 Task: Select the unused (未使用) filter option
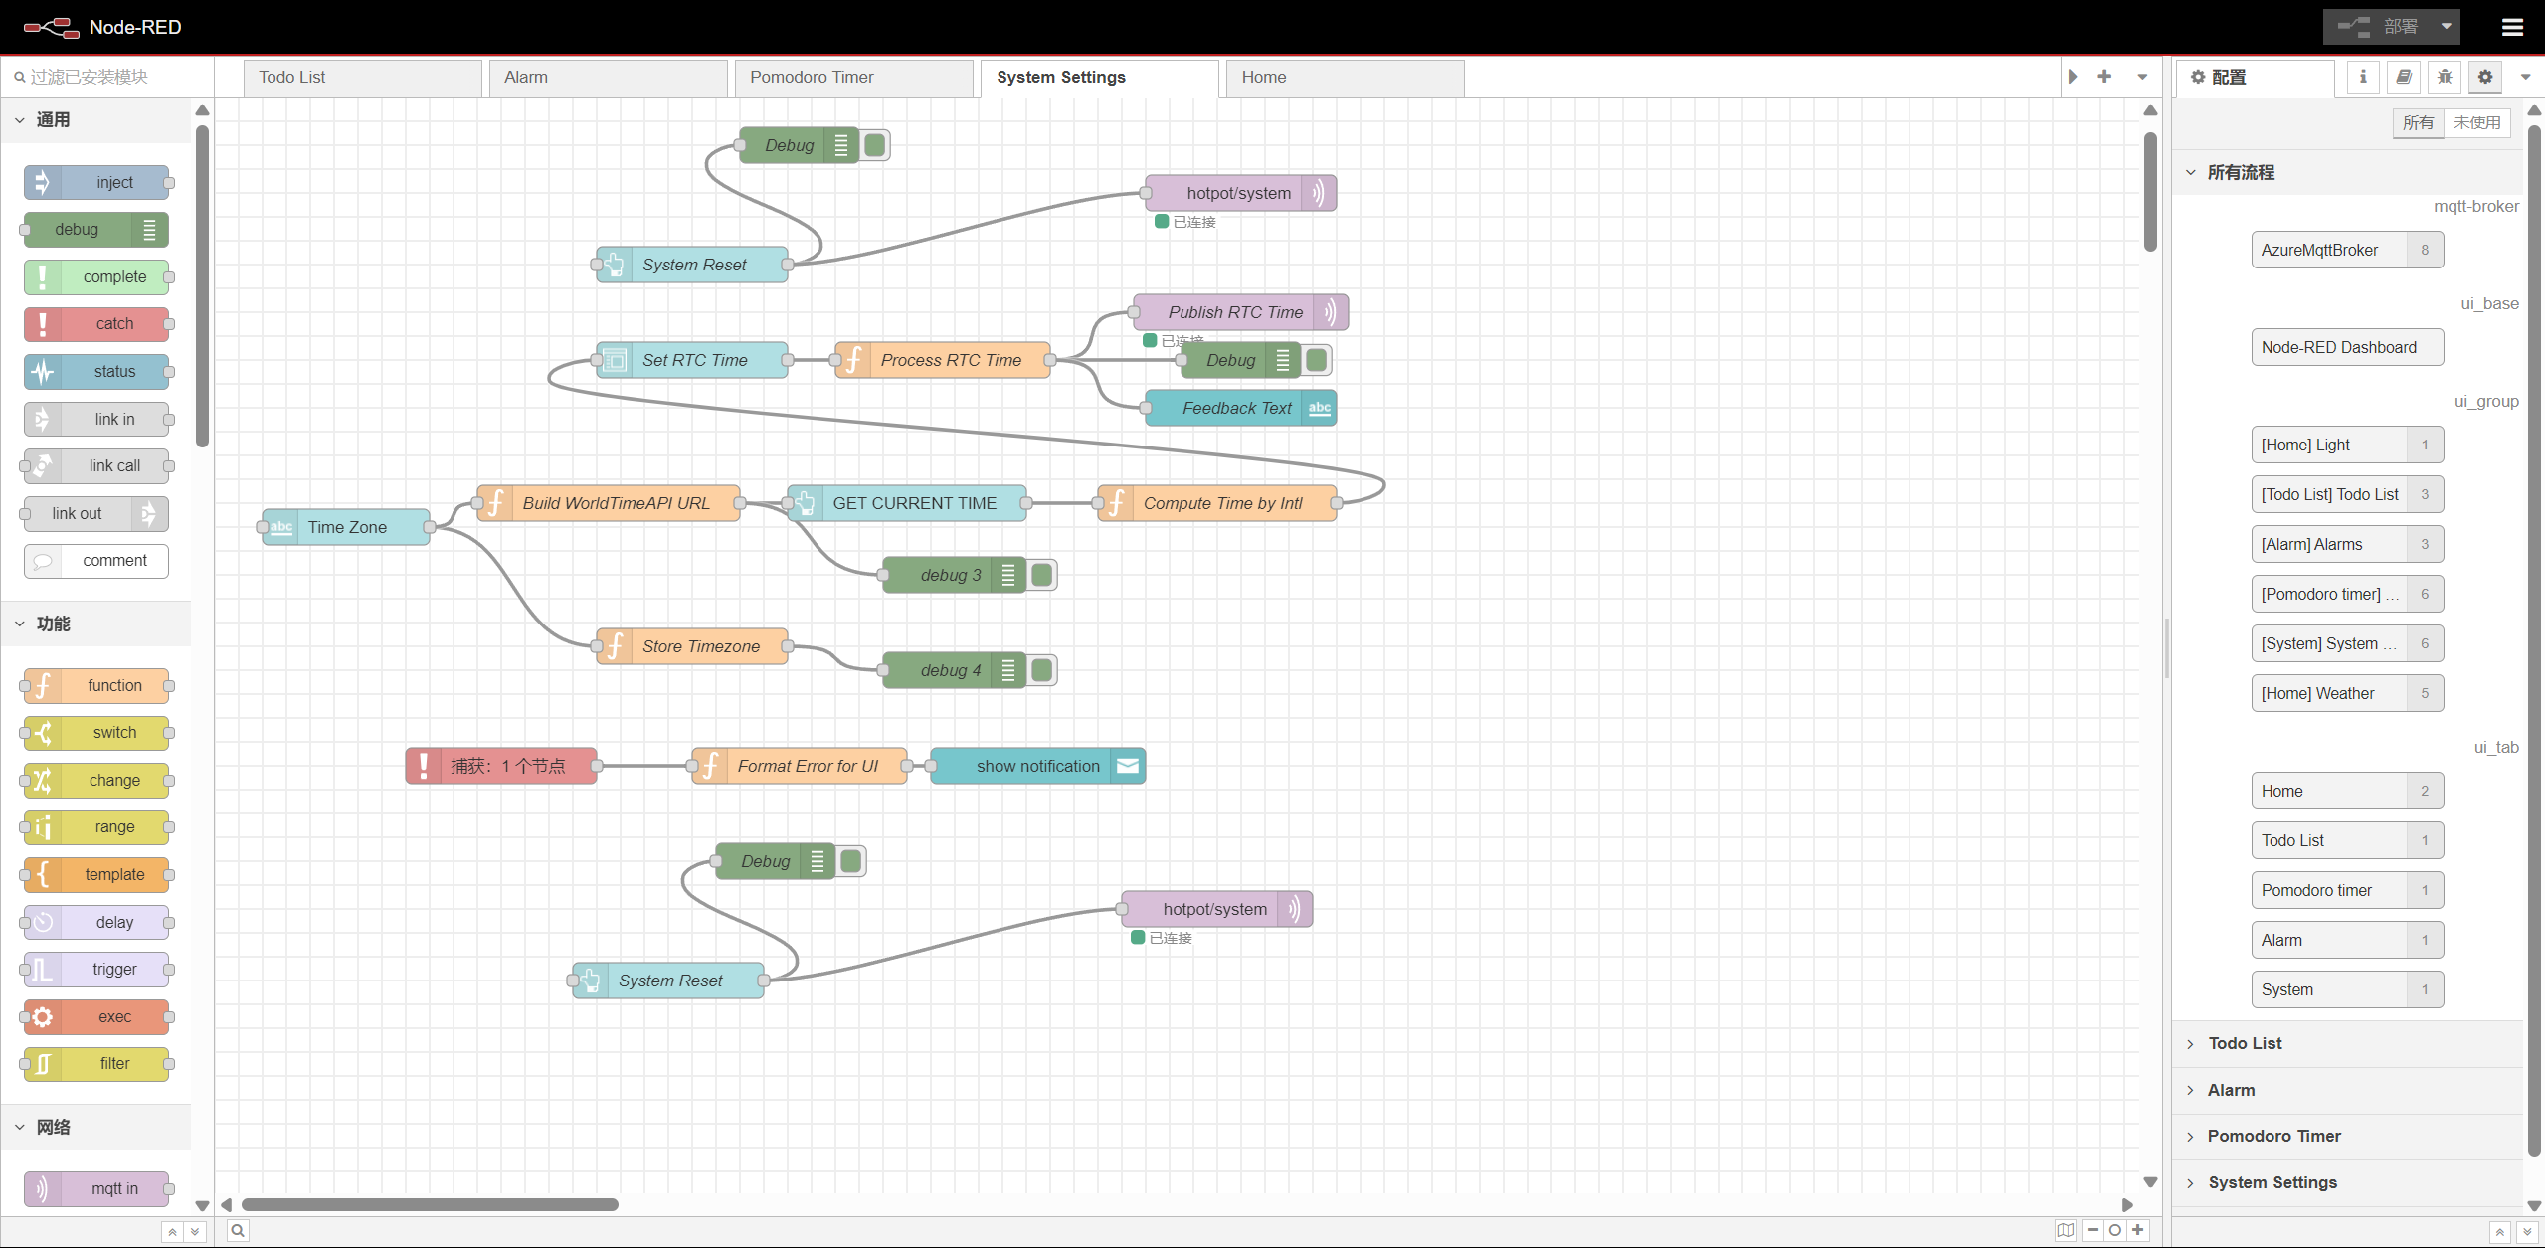point(2476,122)
